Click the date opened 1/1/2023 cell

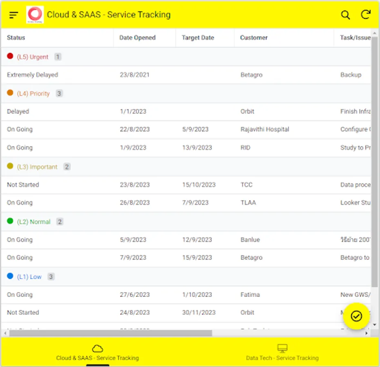click(133, 112)
